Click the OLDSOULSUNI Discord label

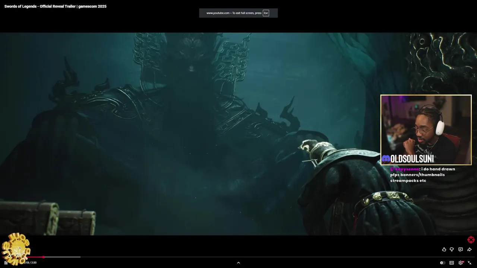click(408, 159)
